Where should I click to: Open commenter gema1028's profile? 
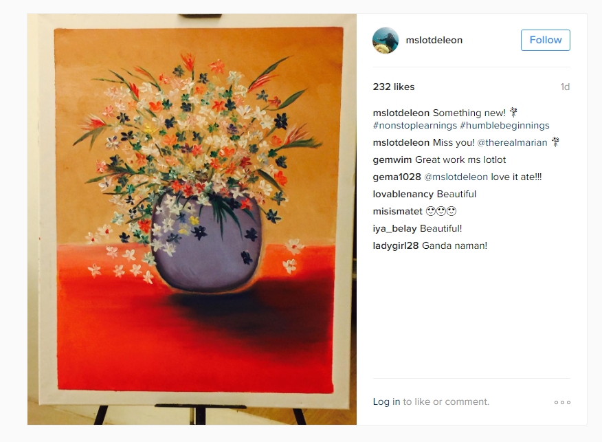pos(397,177)
